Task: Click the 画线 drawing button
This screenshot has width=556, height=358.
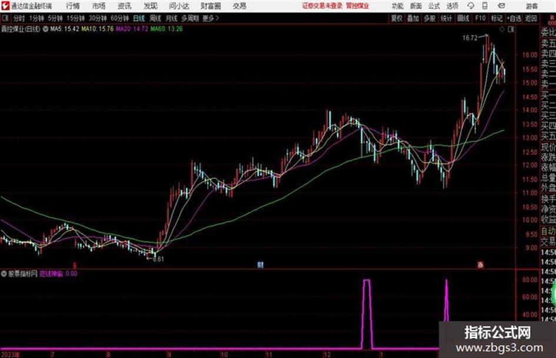Action: coord(463,18)
